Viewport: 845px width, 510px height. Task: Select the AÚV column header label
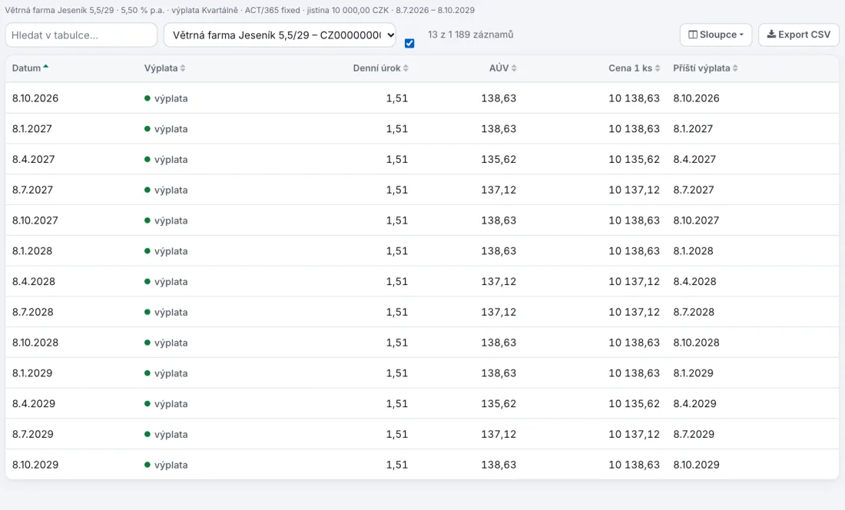[x=499, y=68]
